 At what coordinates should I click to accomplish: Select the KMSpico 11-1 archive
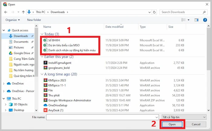coord(57,85)
